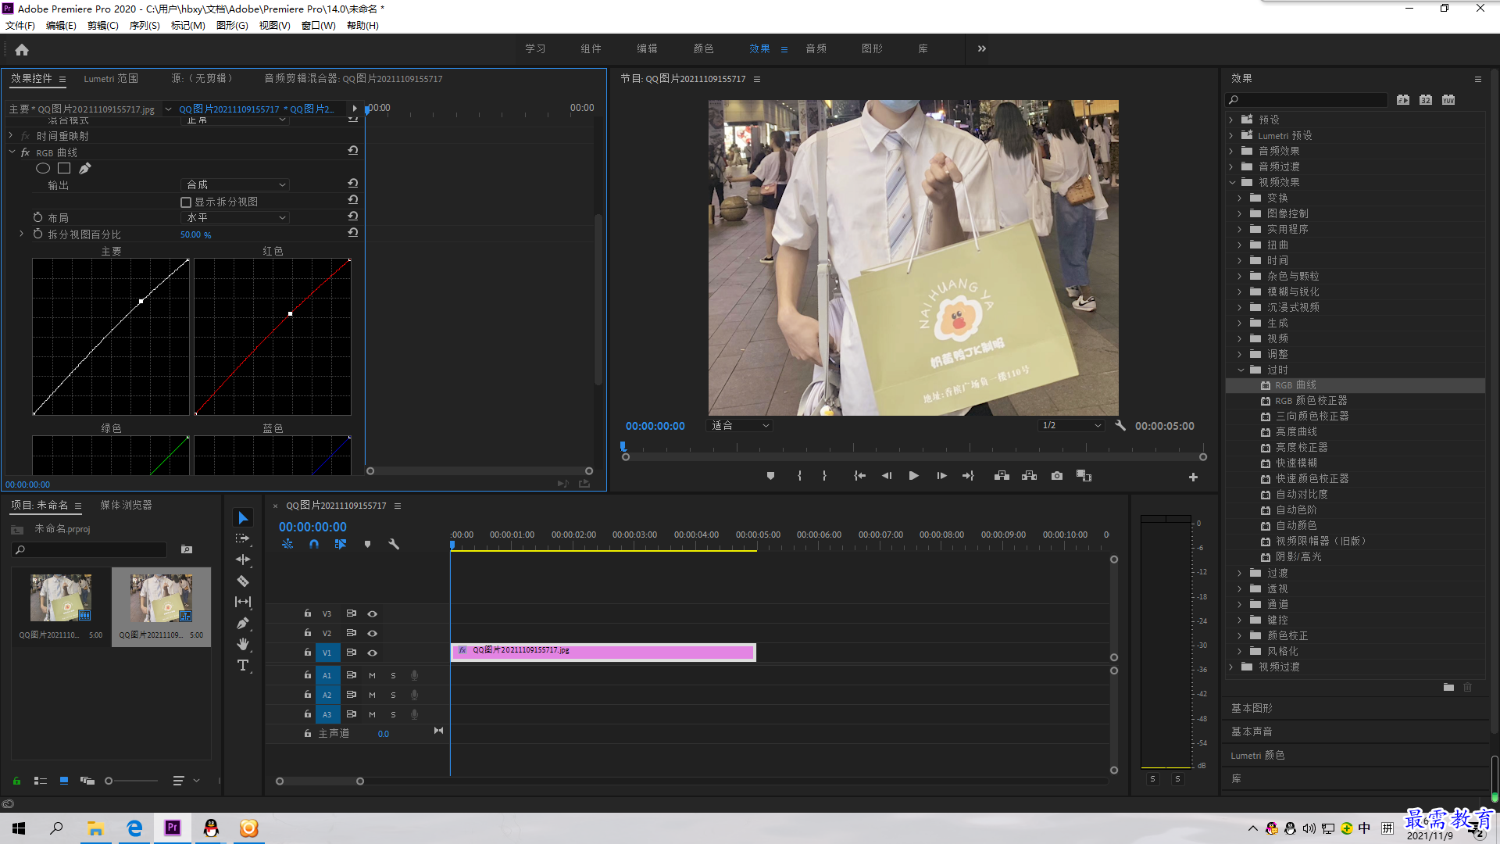Image resolution: width=1500 pixels, height=844 pixels.
Task: Switch to Lumetri 范围 tab
Action: tap(111, 78)
